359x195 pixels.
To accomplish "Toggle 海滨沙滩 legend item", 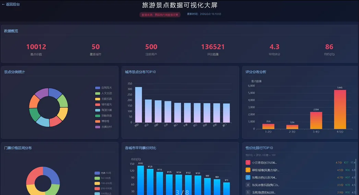I will coord(104,110).
